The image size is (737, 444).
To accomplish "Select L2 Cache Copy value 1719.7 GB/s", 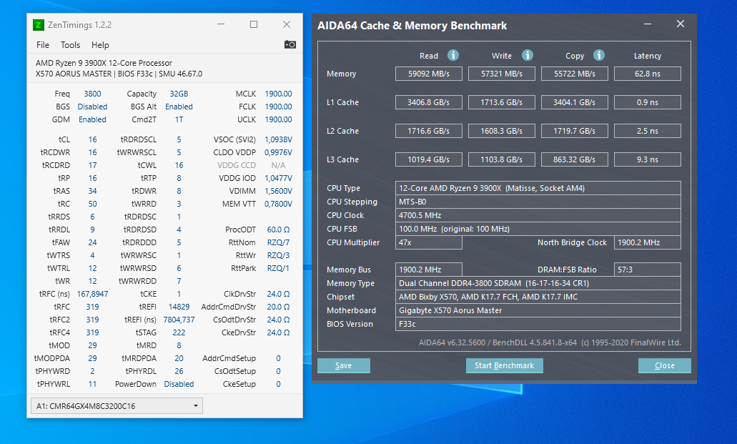I will pyautogui.click(x=574, y=132).
